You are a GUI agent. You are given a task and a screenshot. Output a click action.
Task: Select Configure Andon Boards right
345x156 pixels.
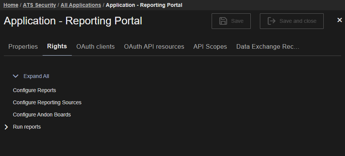point(42,115)
